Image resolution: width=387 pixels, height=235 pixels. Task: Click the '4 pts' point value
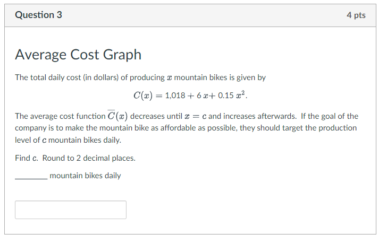click(356, 15)
